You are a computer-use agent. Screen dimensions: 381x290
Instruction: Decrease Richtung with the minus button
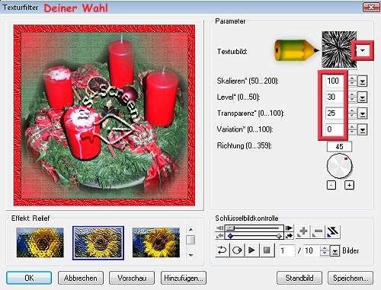331,185
